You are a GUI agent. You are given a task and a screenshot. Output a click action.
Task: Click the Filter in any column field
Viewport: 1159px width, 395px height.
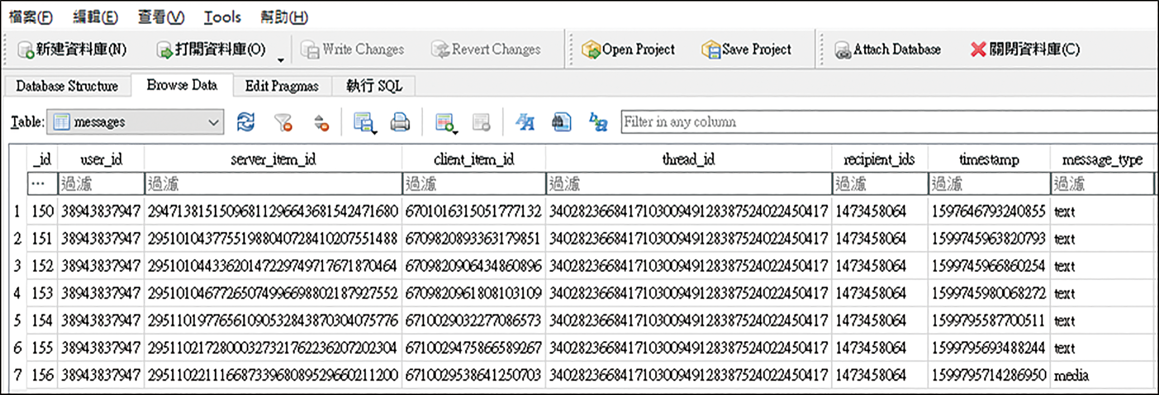pyautogui.click(x=889, y=122)
